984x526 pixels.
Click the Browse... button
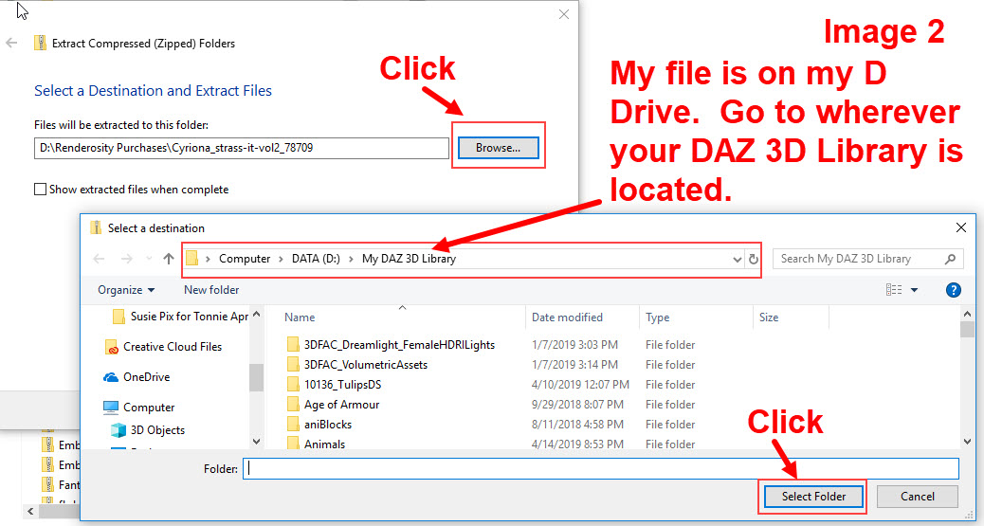tap(498, 148)
